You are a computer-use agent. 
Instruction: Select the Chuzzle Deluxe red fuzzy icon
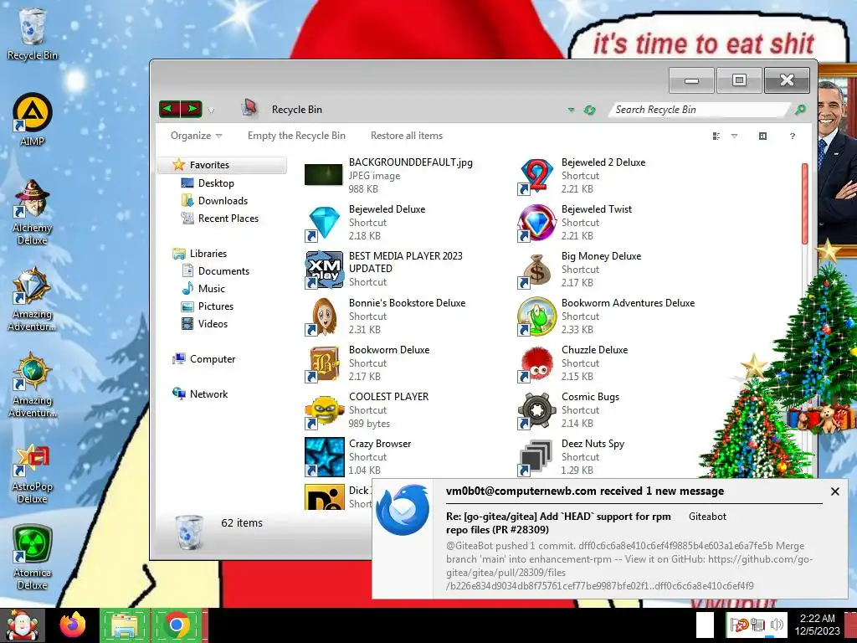click(x=536, y=363)
